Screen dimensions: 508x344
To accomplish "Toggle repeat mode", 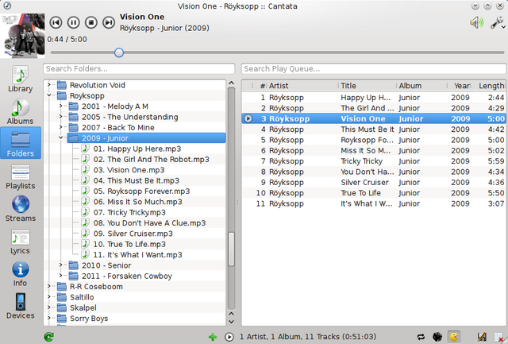I will (x=421, y=337).
